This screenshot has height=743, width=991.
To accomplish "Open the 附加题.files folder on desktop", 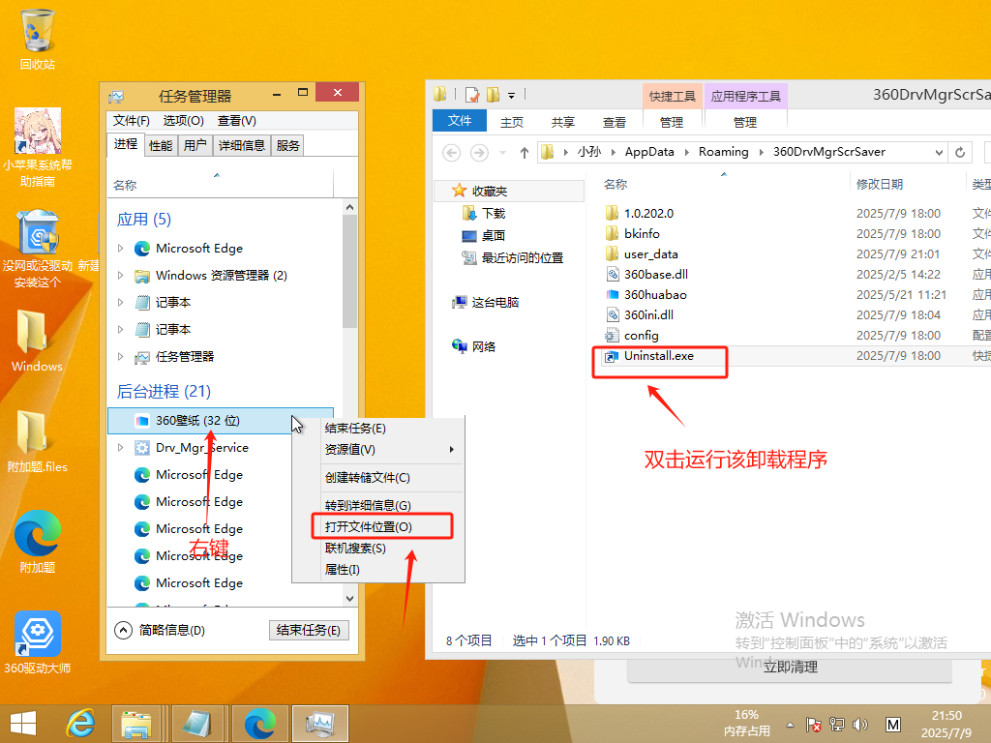I will pos(37,441).
